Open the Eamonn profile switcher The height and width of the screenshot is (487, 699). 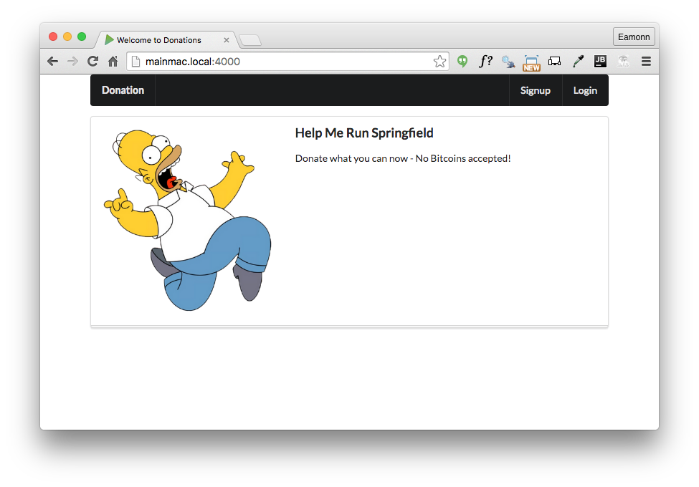tap(633, 37)
